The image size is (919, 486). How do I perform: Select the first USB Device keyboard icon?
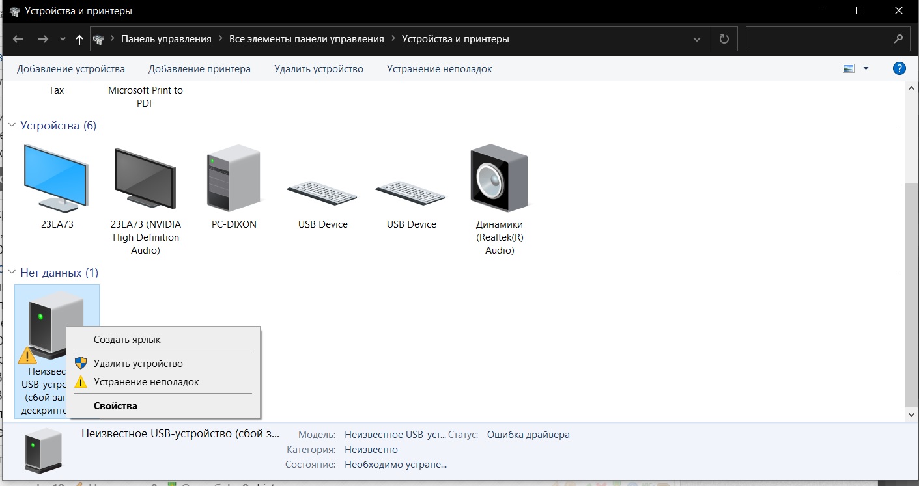(x=322, y=193)
